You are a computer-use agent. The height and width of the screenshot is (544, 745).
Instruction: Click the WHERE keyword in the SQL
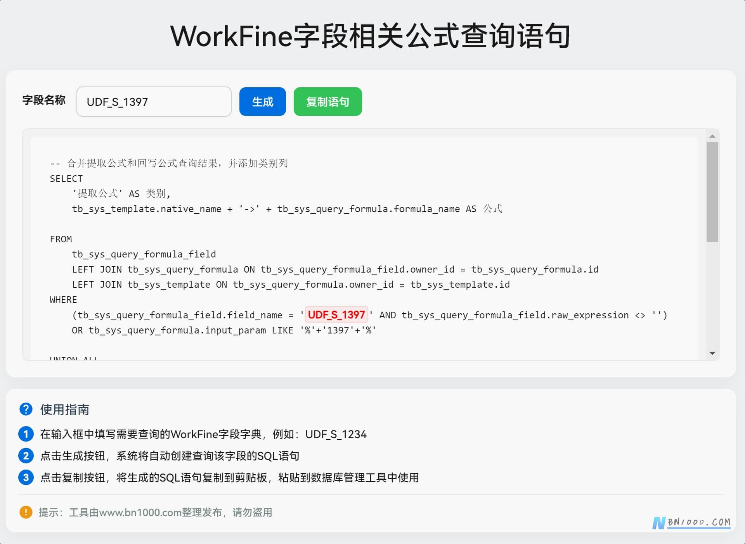(63, 300)
